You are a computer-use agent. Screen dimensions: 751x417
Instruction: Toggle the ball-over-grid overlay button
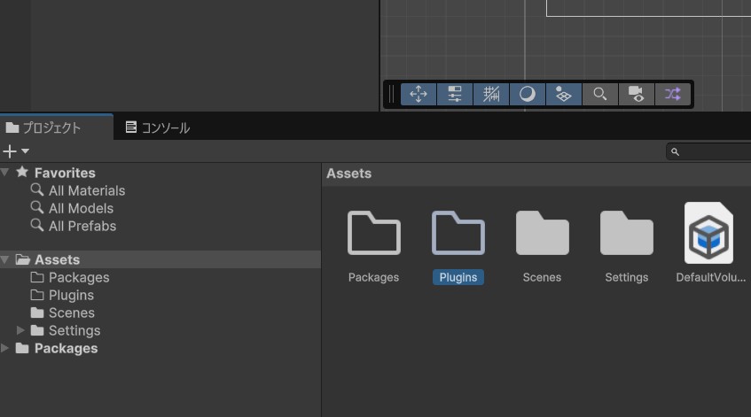coord(564,94)
